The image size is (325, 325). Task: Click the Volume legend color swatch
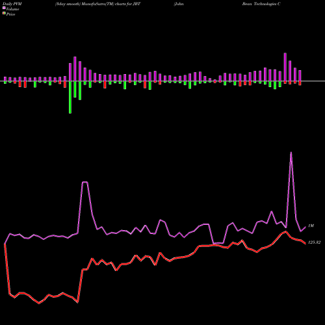coord(4,8)
